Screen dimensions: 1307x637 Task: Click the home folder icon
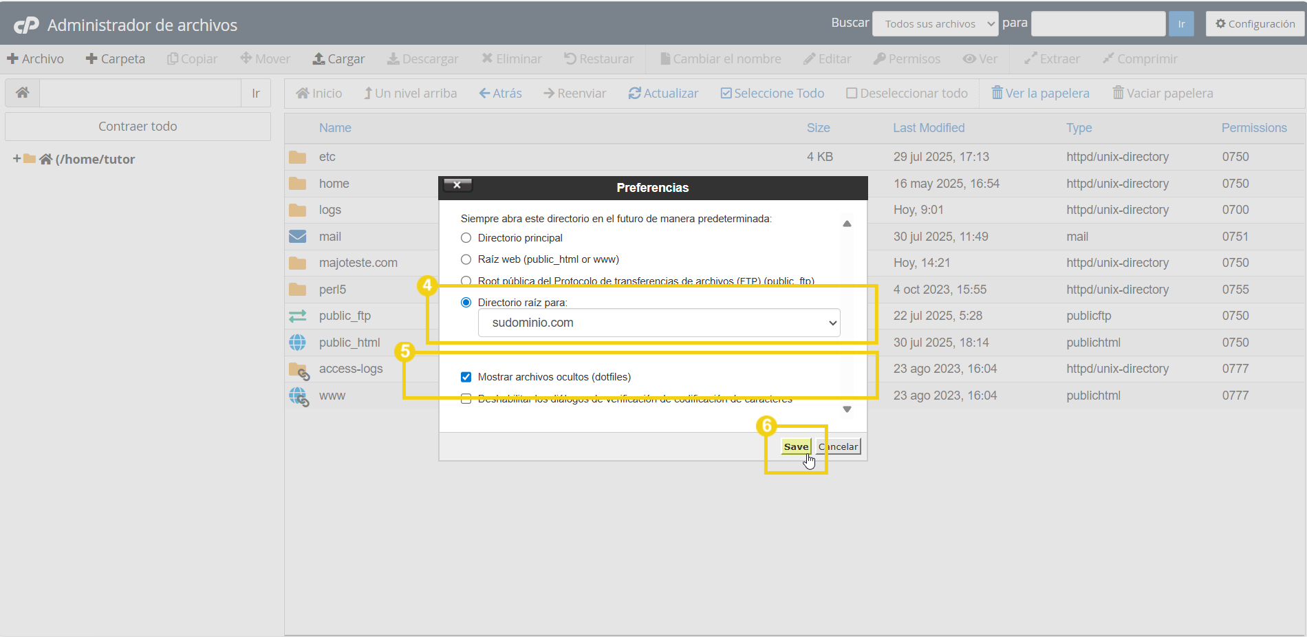297,184
